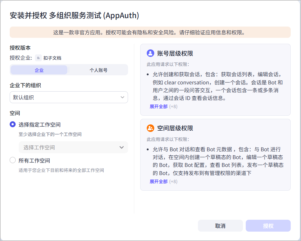The width and height of the screenshot is (301, 241).
Task: Switch to the 企业 authorization tab
Action: (39, 70)
